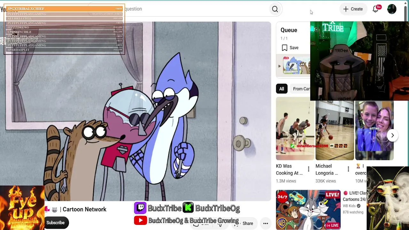Open more options for KD Was Cooking
The image size is (409, 230).
click(308, 169)
